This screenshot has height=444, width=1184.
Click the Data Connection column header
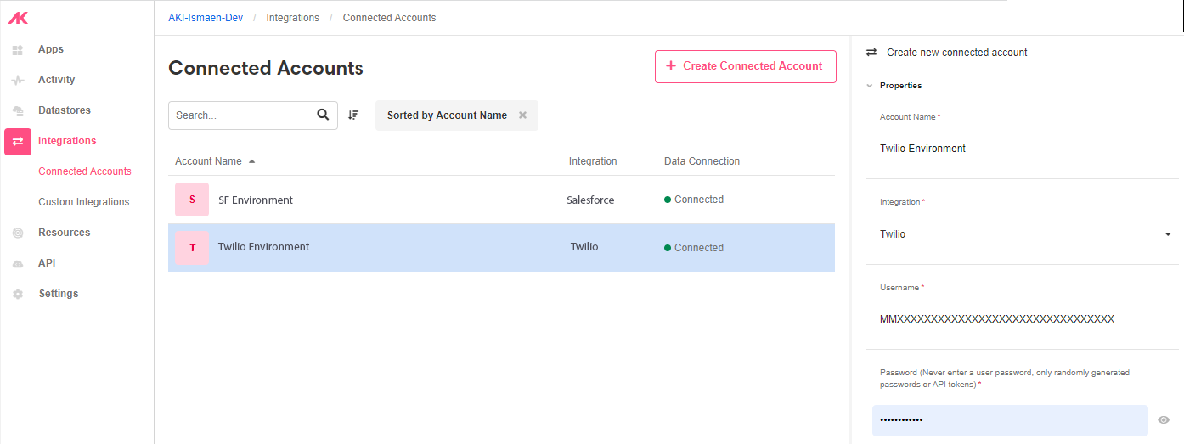click(x=702, y=161)
